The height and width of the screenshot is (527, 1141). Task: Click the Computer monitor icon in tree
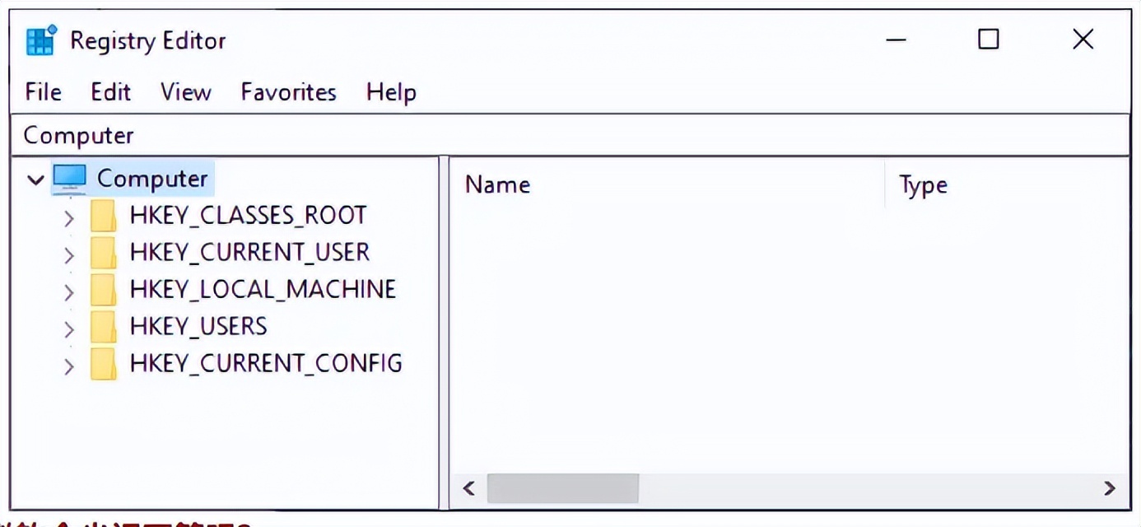(x=70, y=178)
